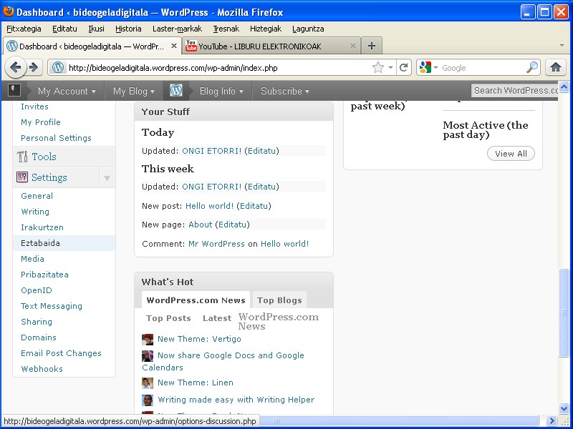Open the Text Messaging settings link
The height and width of the screenshot is (429, 573).
tap(52, 306)
